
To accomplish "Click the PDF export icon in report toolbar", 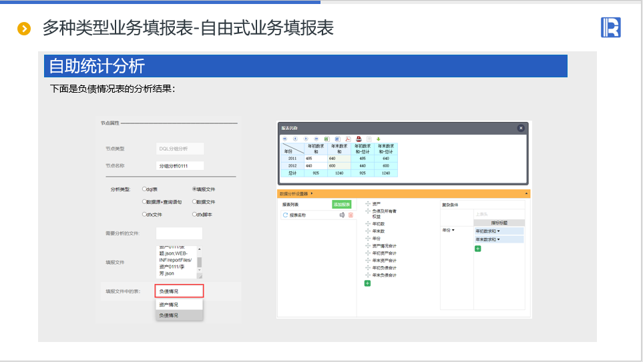I will 348,139.
